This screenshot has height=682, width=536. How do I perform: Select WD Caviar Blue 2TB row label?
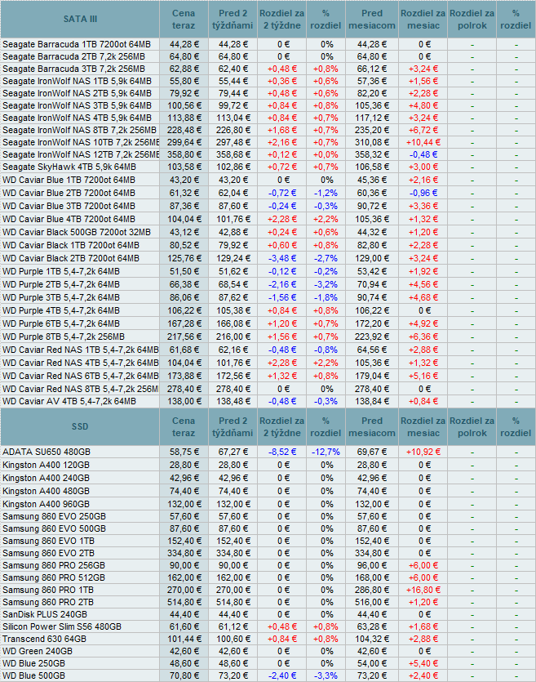tap(69, 193)
